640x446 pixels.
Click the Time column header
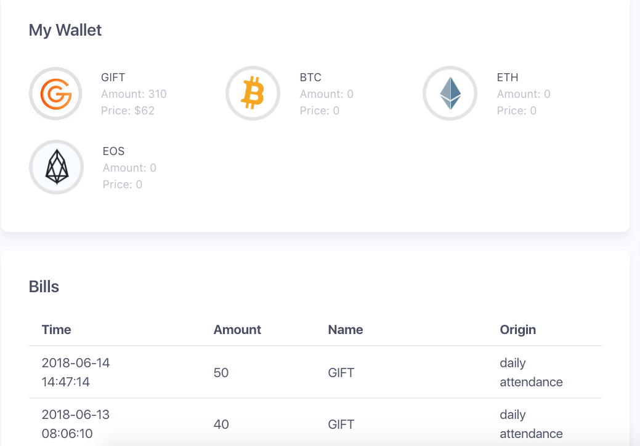pyautogui.click(x=56, y=329)
